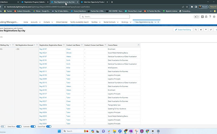Open Home | Salesforce bookmark
This screenshot has width=217, height=134.
click(78, 11)
